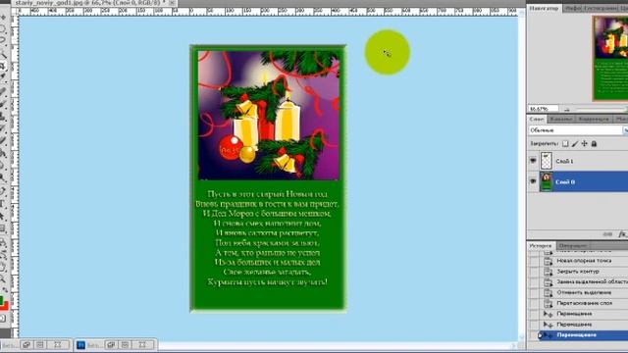Click the Слой 0 layer thumbnail

pyautogui.click(x=547, y=181)
